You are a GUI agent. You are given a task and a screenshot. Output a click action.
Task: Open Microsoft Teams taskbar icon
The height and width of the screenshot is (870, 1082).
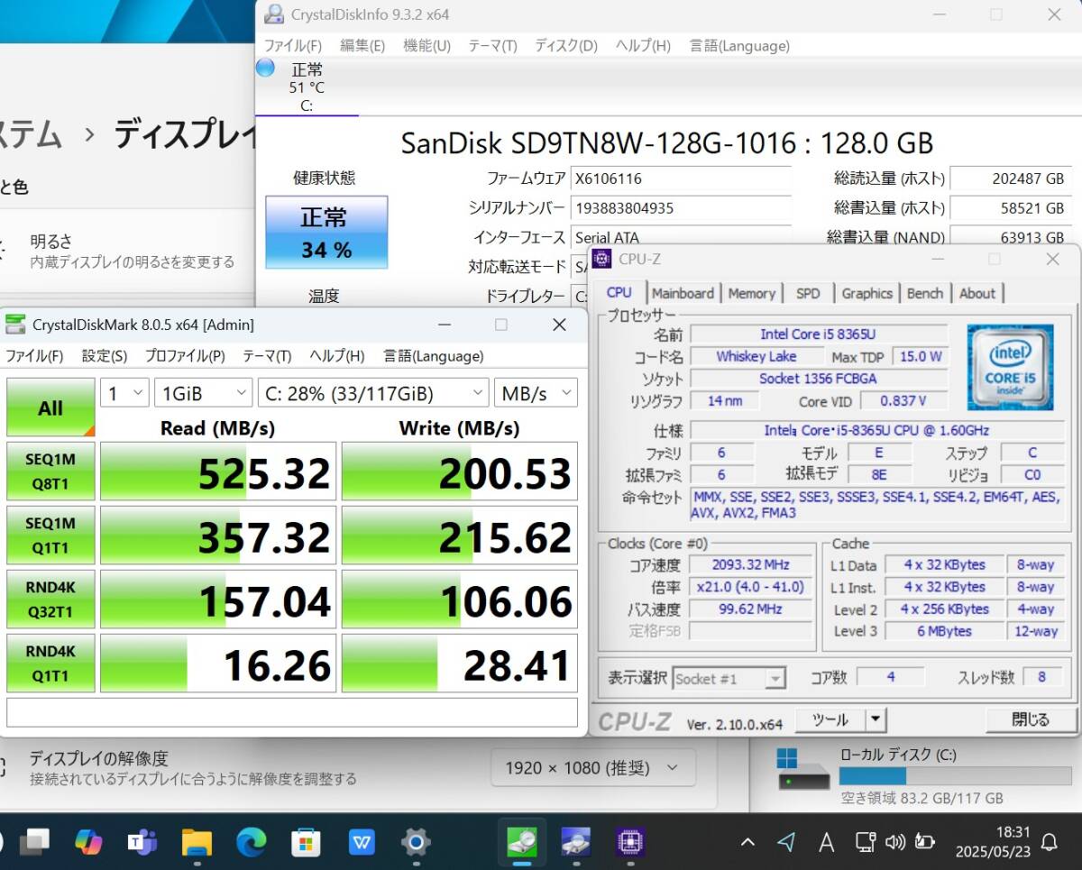point(142,842)
